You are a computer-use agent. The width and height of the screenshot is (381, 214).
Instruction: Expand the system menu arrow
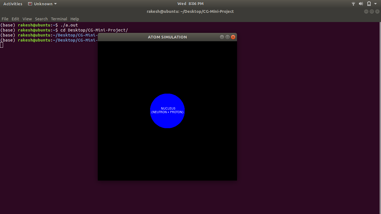376,4
